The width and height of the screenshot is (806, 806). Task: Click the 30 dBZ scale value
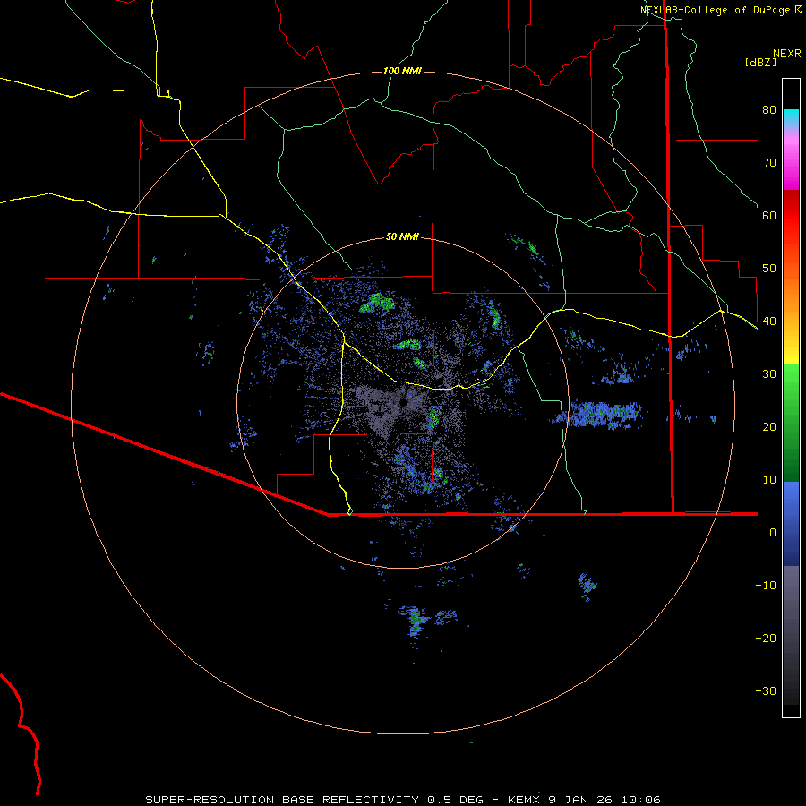(769, 374)
